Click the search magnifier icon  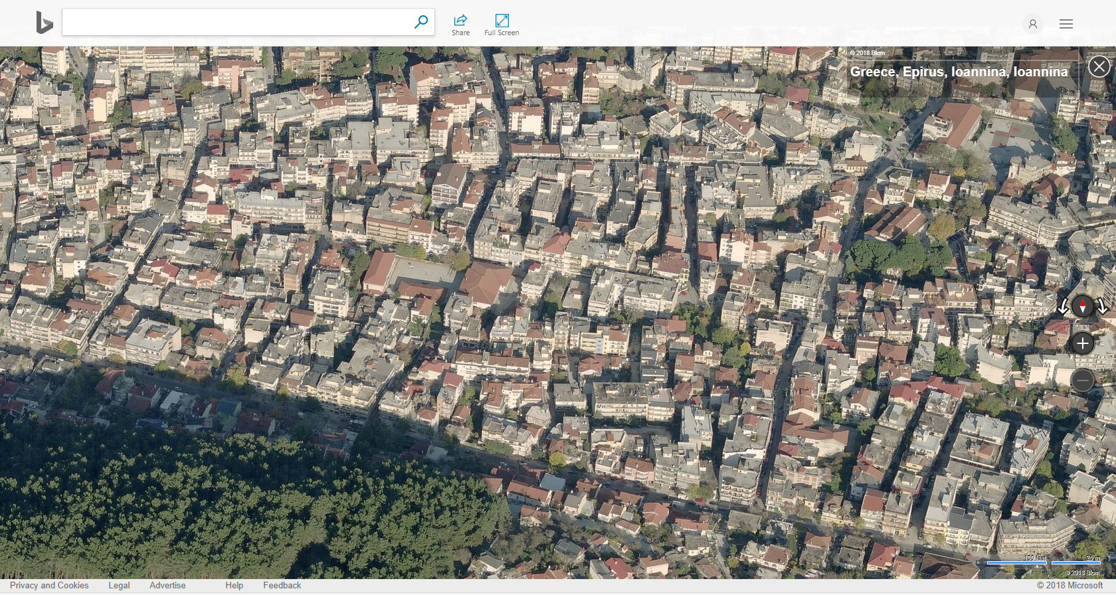(420, 22)
